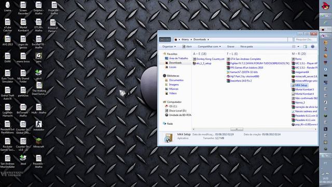The height and width of the screenshot is (187, 332).
Task: Select the gens emulator desktop icon
Action: point(38,58)
